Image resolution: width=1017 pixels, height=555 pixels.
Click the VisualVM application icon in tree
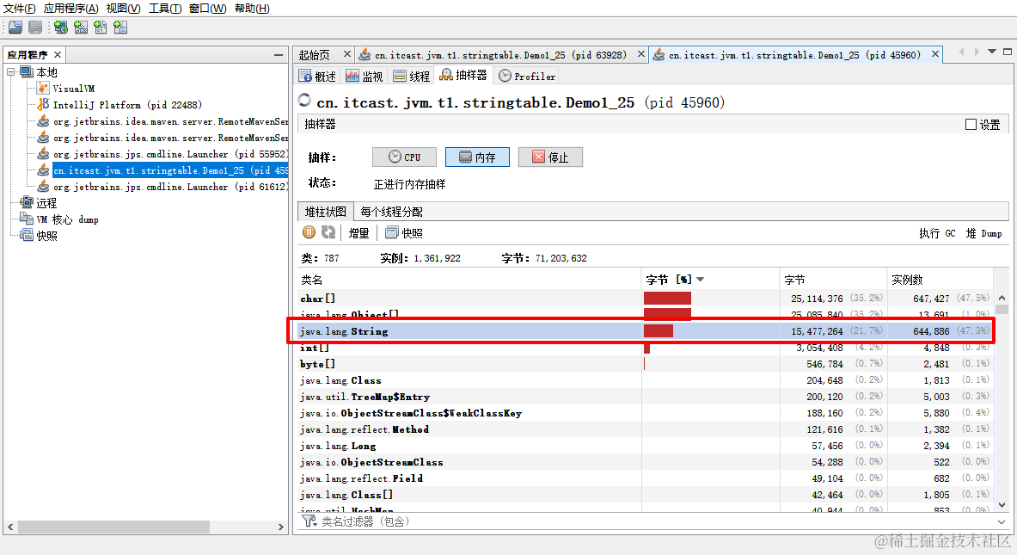[x=43, y=89]
